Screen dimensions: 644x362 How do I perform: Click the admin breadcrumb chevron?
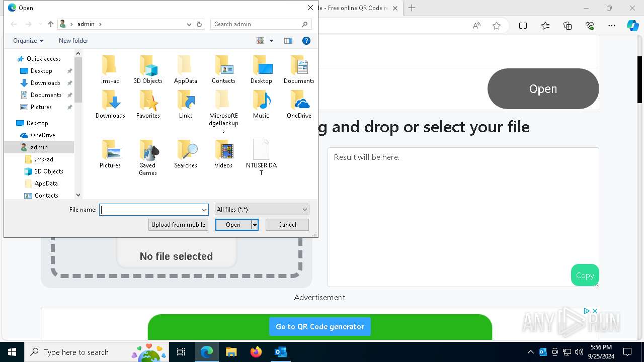[100, 24]
